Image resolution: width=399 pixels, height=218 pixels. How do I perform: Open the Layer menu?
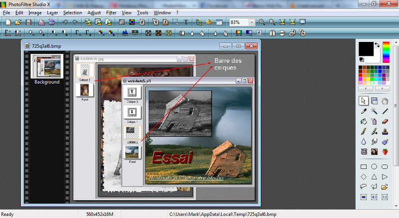(x=52, y=12)
